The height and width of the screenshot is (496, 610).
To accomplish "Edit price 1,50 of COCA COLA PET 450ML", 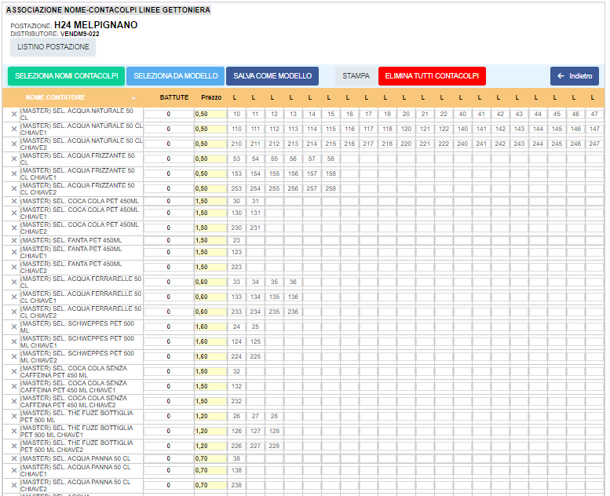I will tap(210, 201).
